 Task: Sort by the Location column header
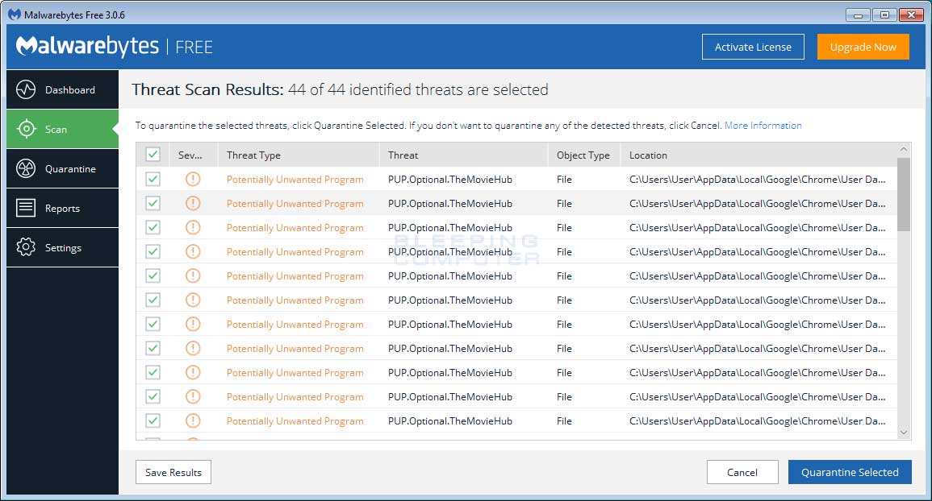pos(648,155)
